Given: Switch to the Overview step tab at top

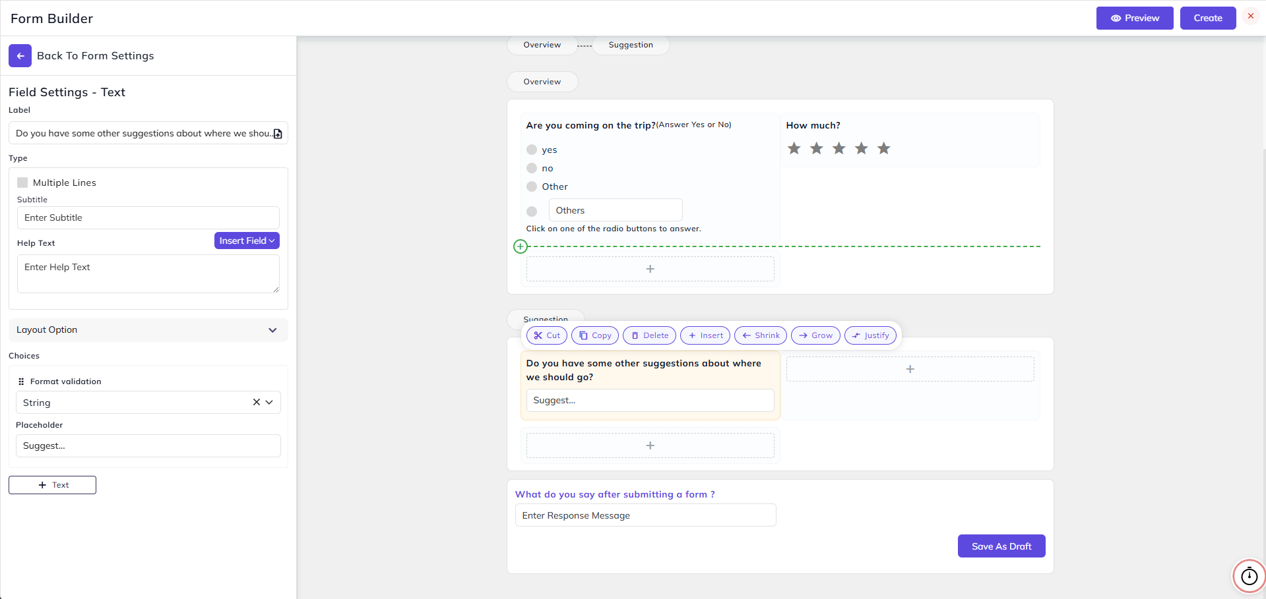Looking at the screenshot, I should 542,45.
